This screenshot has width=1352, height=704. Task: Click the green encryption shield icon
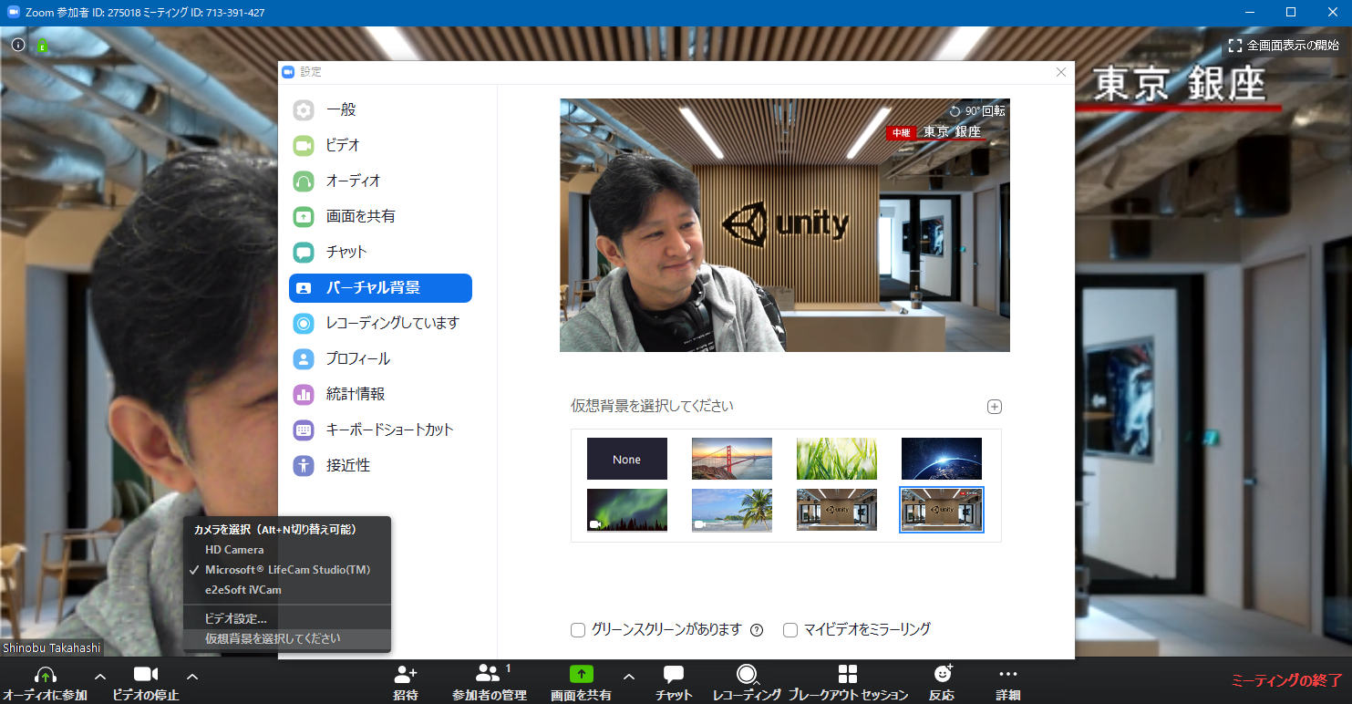pos(42,46)
